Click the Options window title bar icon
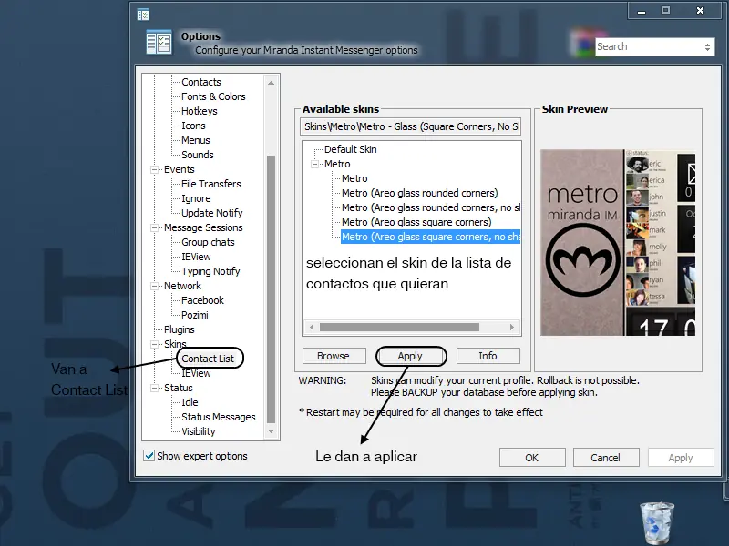Screen dimensions: 729x546 coord(143,15)
